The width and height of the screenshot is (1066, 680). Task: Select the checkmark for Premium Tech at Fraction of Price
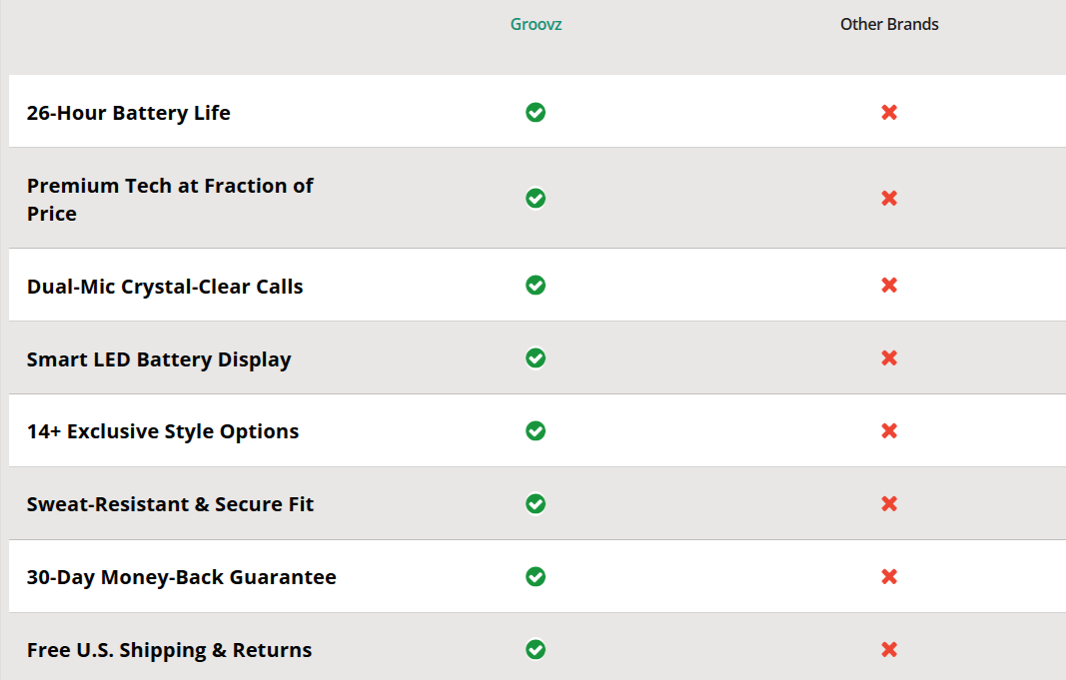click(535, 199)
